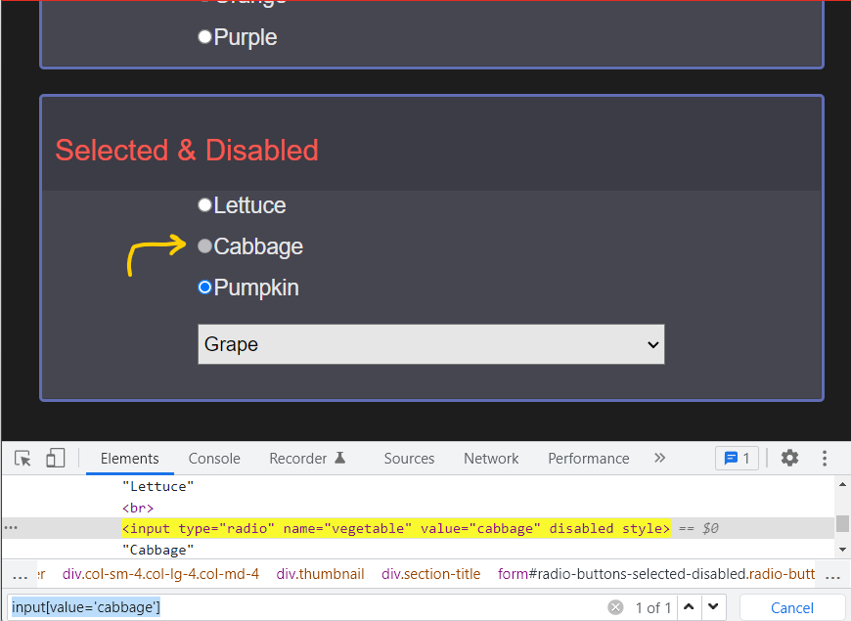Select the "Cabbage" text node in DOM
The height and width of the screenshot is (621, 851).
pyautogui.click(x=157, y=550)
